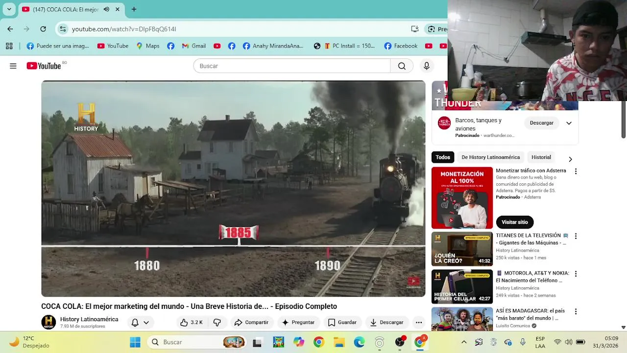This screenshot has width=627, height=353.
Task: Click Descargar on War Thunder ad
Action: tap(541, 123)
